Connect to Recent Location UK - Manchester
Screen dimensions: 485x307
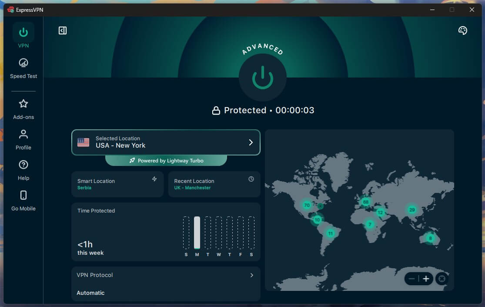214,184
